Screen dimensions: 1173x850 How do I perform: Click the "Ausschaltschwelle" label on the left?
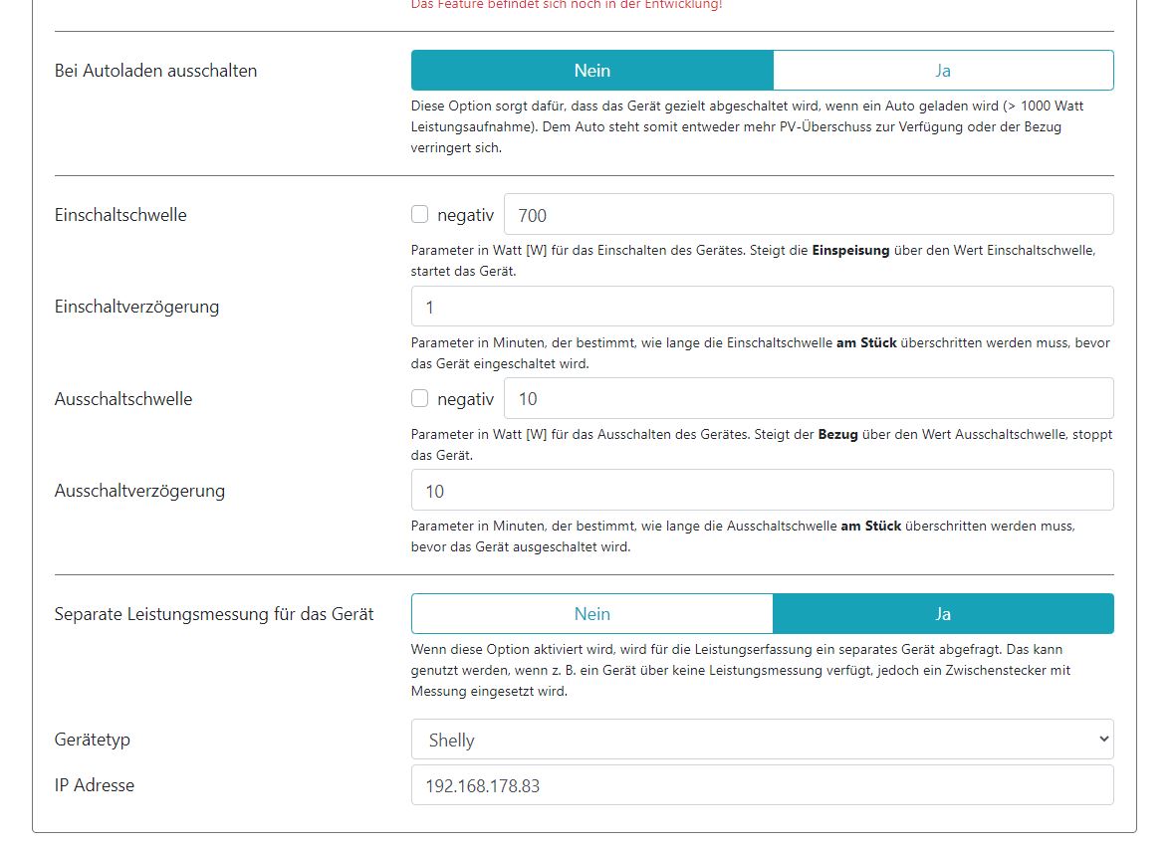tap(123, 399)
